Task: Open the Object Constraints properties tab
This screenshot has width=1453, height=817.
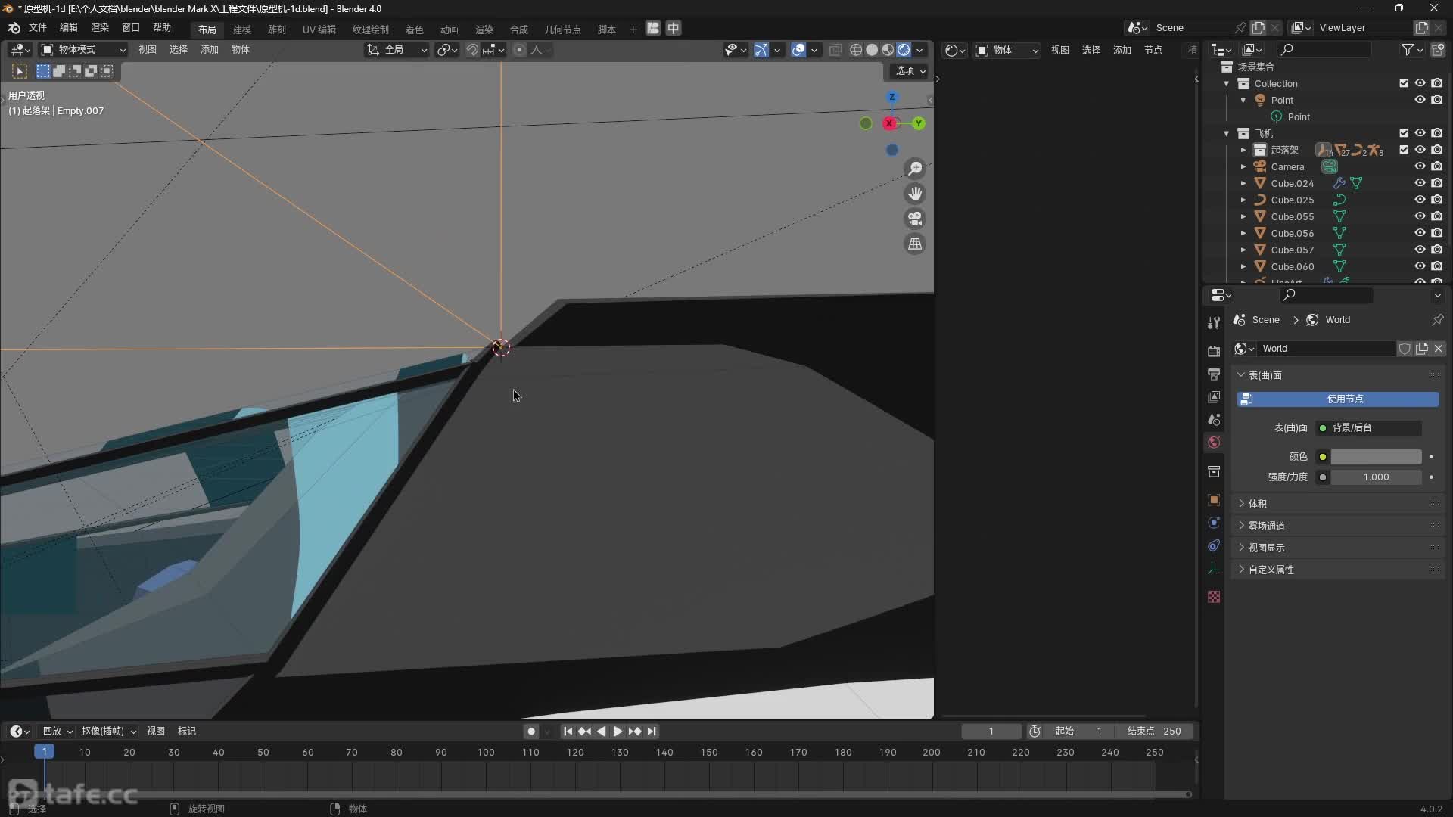Action: pos(1214,545)
